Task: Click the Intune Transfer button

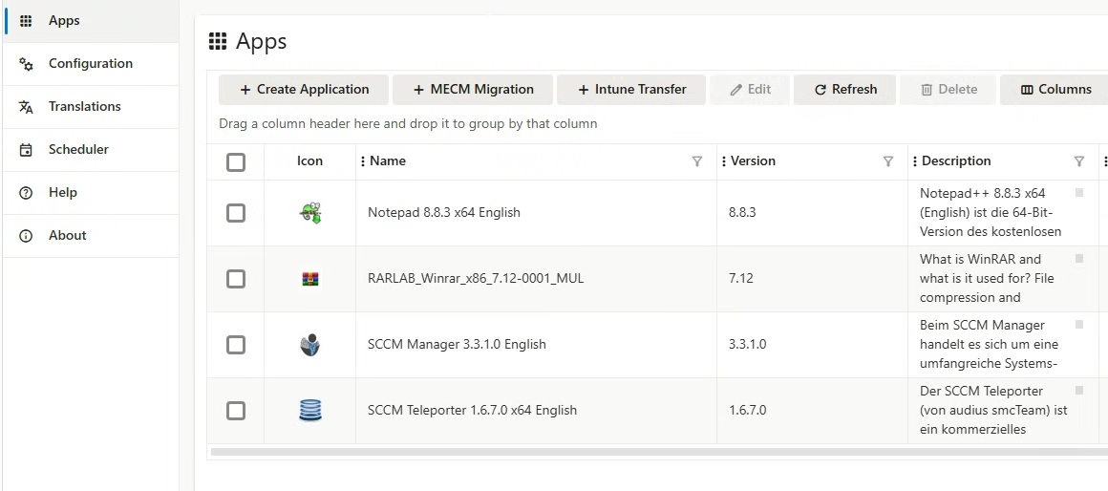Action: tap(631, 90)
